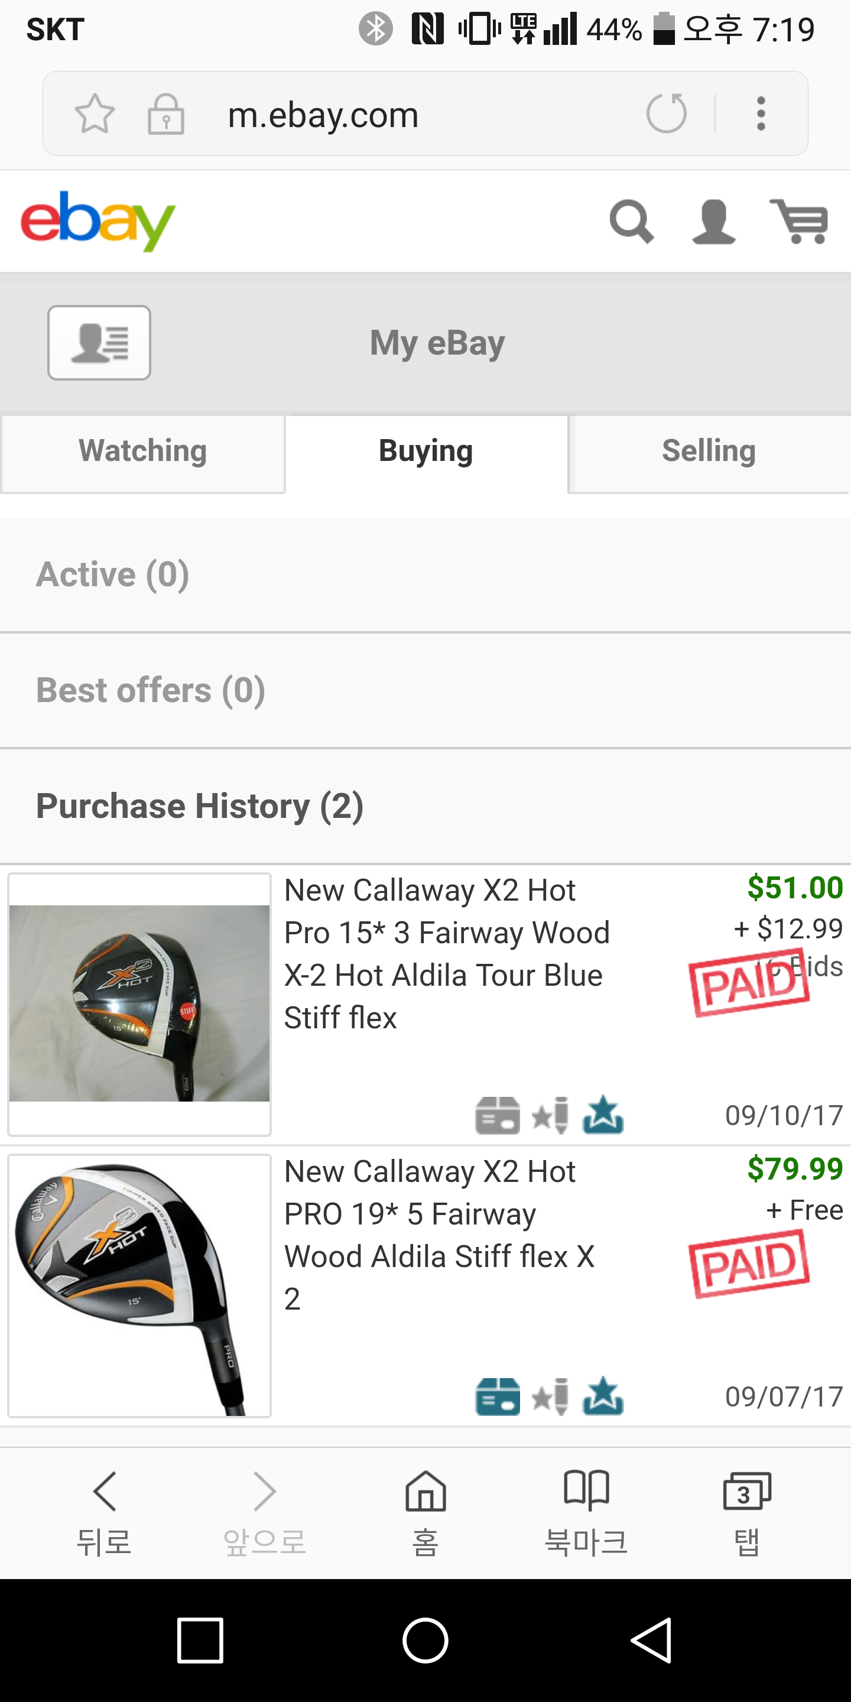
Task: Leave feedback via star icon for the $51.00 item
Action: coord(550,1115)
